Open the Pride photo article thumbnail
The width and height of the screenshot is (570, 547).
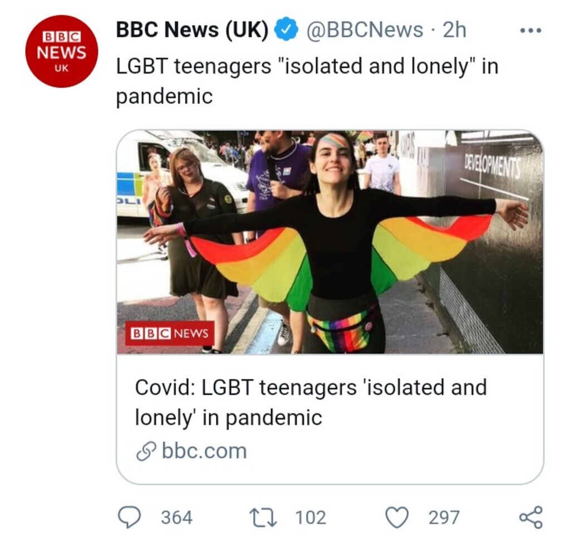click(x=330, y=242)
